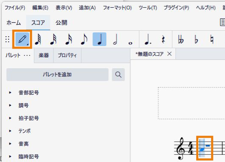Open the note input mode dropdown arrow
Image resolution: width=225 pixels, height=162 pixels.
coord(27,44)
